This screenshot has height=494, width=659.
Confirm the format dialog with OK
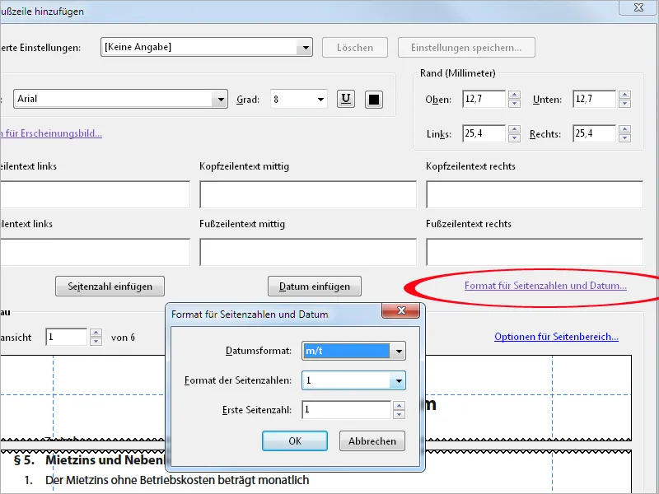pos(295,441)
